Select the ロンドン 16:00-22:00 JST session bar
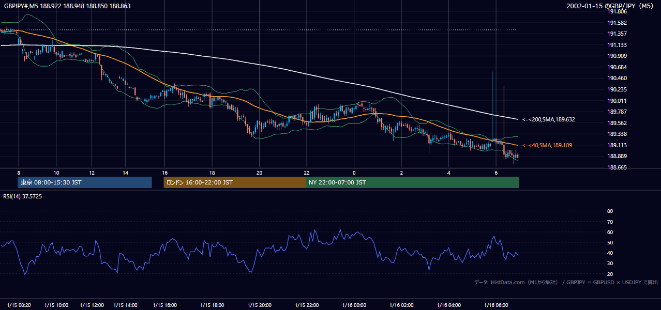This screenshot has height=310, width=661. [x=234, y=182]
